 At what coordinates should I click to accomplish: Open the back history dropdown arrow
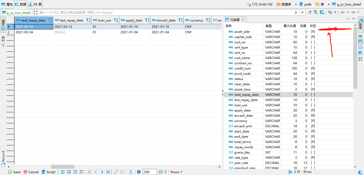click(x=348, y=12)
